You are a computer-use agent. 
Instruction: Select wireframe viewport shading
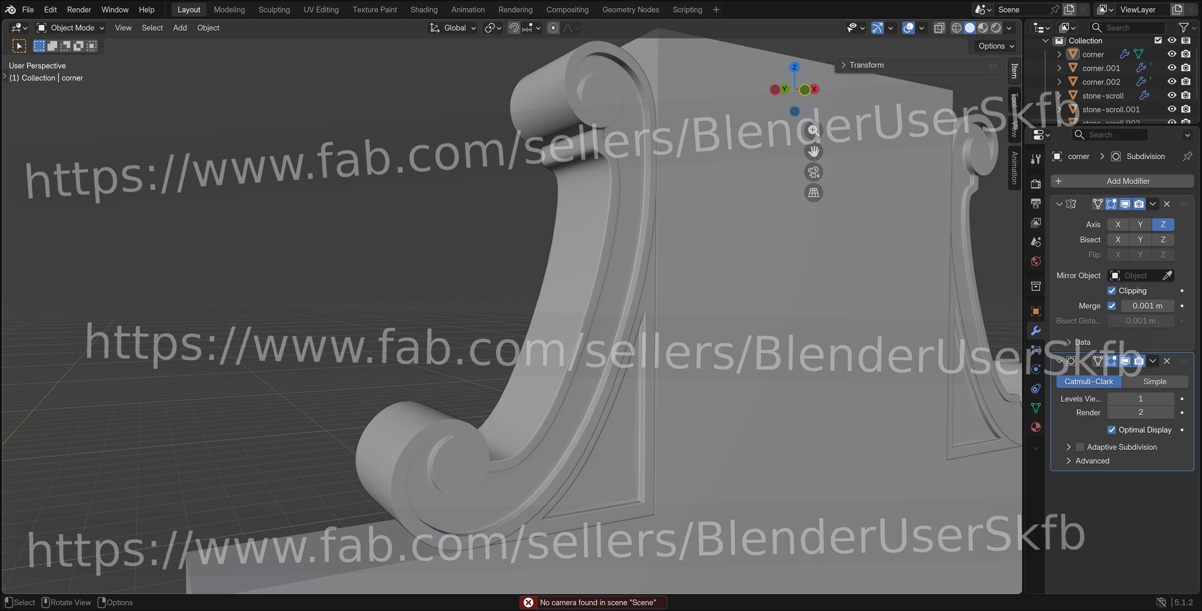tap(956, 28)
